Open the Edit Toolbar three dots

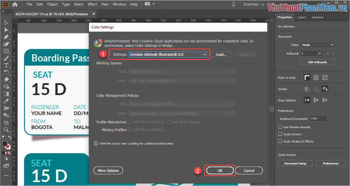point(6,176)
